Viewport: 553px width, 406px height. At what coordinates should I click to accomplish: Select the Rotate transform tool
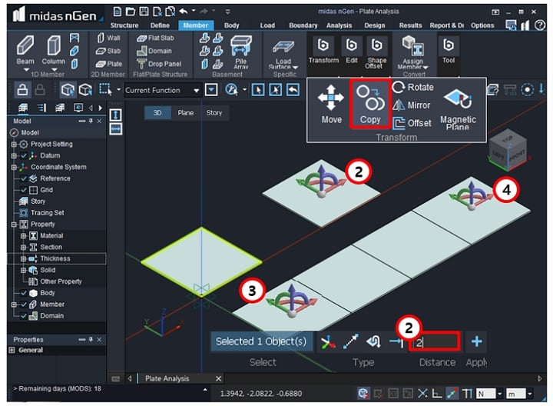[x=413, y=87]
